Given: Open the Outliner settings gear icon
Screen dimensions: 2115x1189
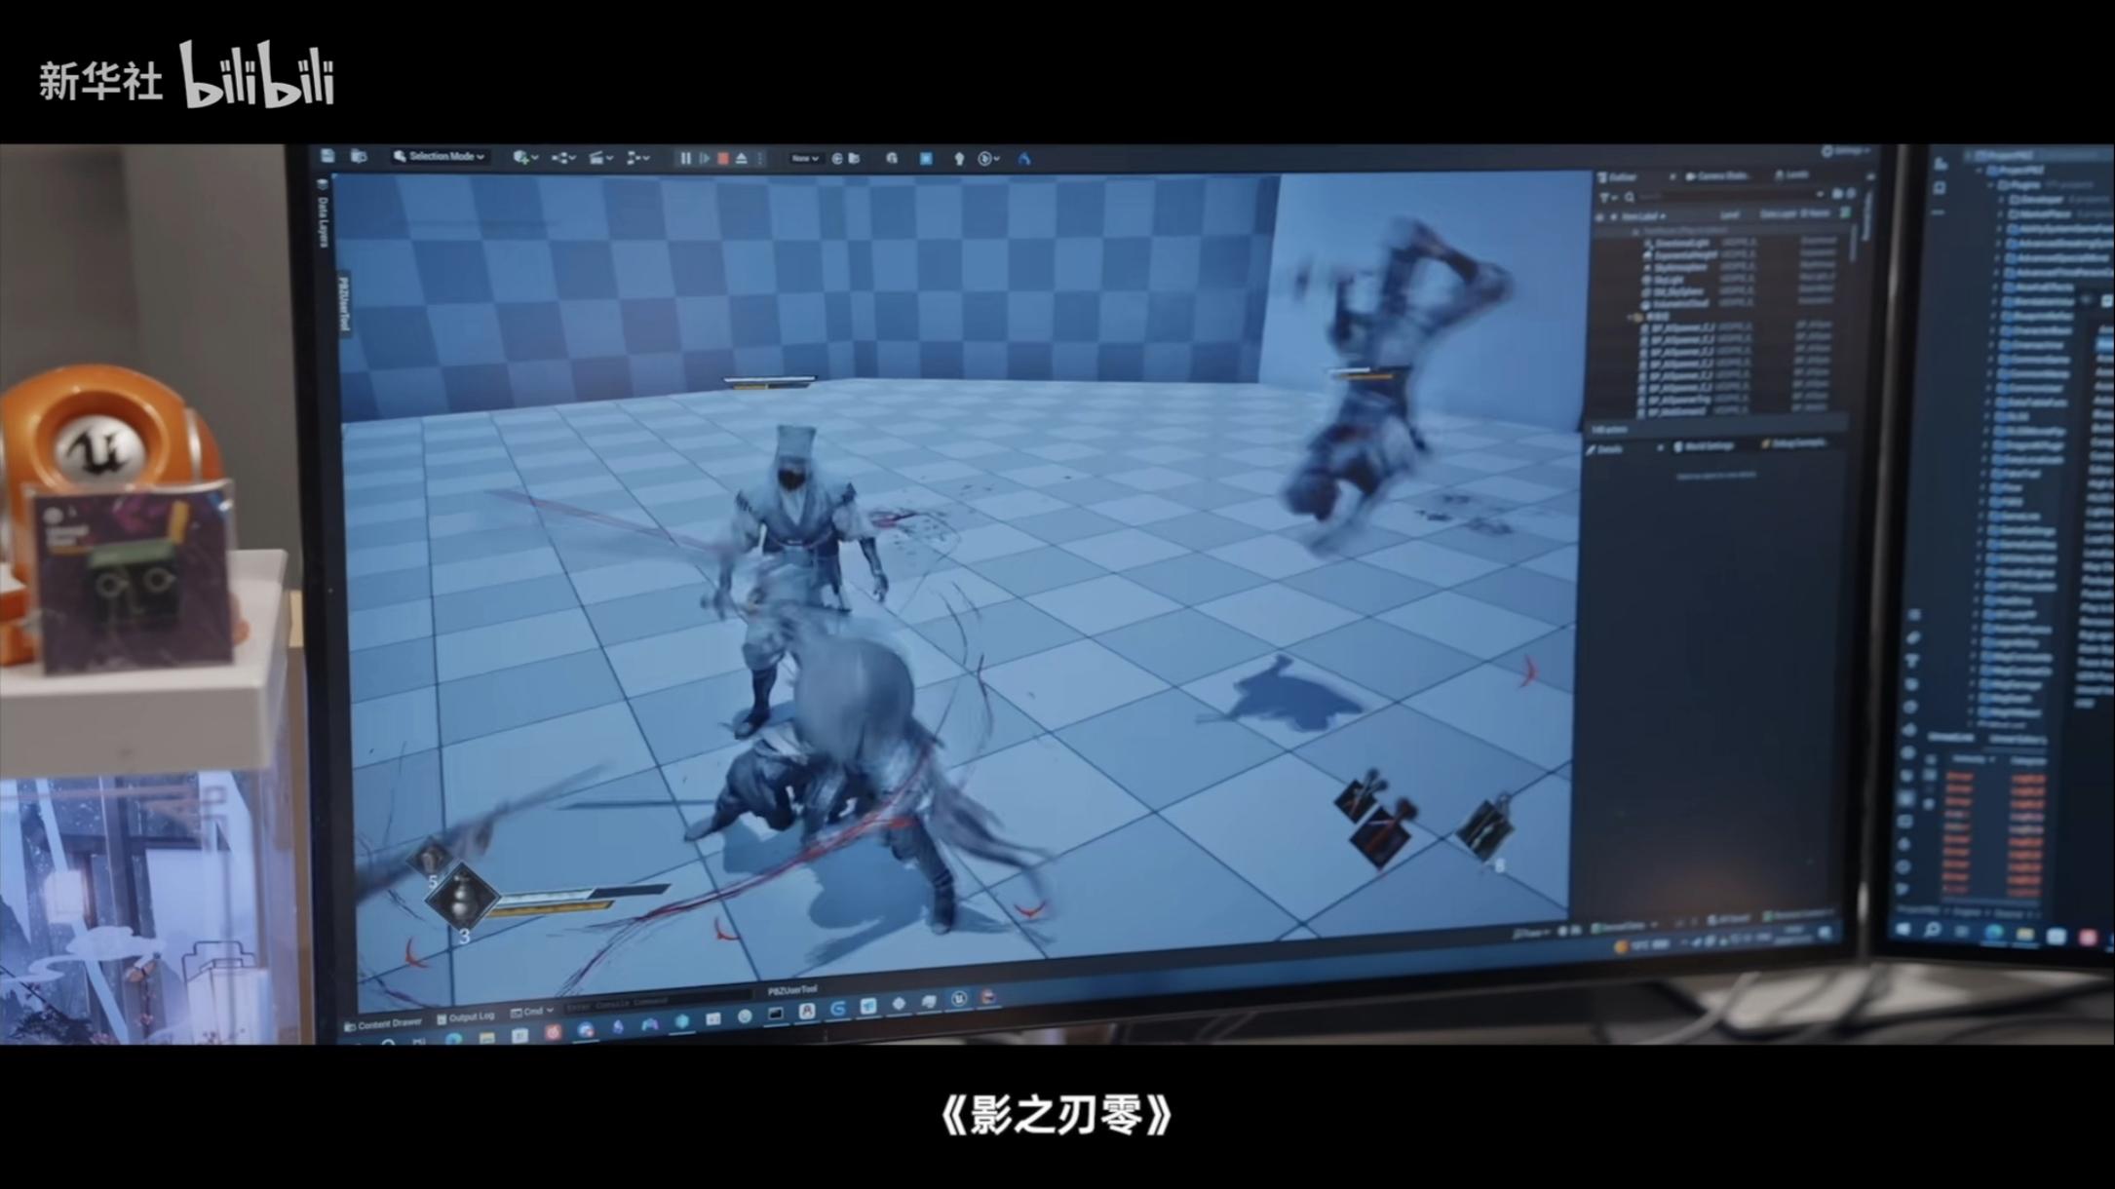Looking at the screenshot, I should tap(1851, 194).
